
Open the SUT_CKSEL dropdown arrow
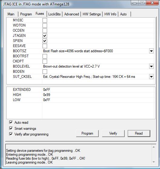click(x=151, y=77)
